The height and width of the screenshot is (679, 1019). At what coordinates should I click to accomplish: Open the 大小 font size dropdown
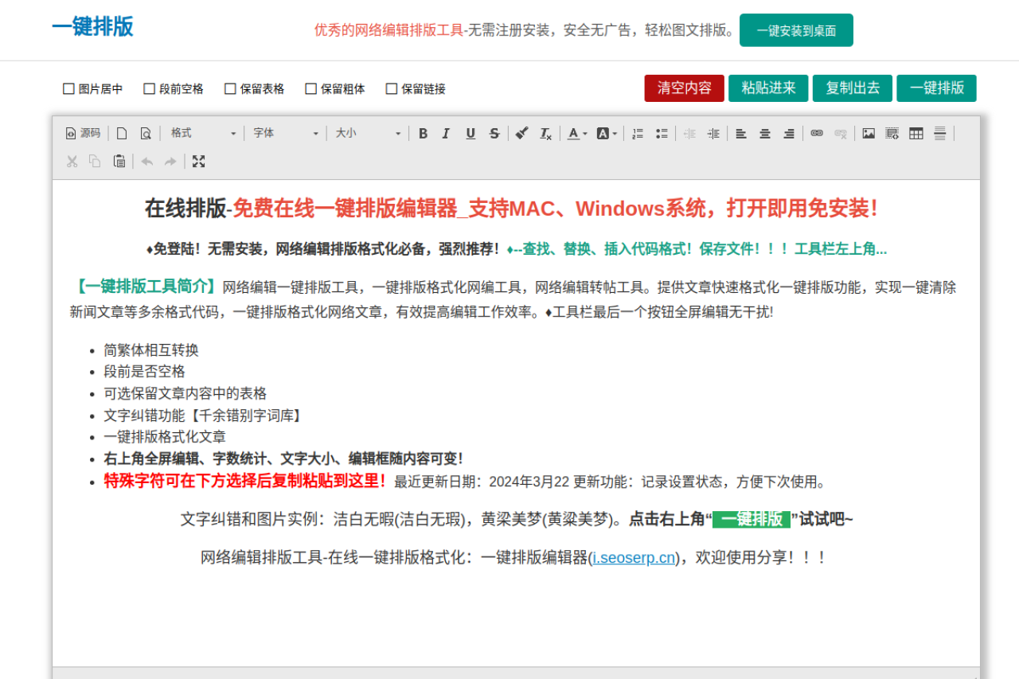(x=367, y=133)
